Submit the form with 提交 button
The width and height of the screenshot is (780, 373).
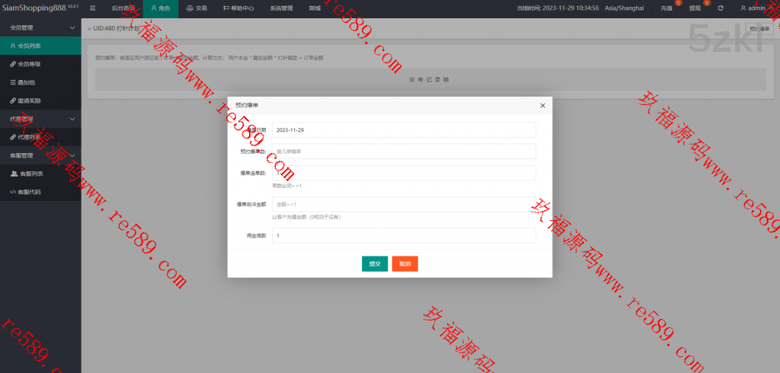pos(375,264)
